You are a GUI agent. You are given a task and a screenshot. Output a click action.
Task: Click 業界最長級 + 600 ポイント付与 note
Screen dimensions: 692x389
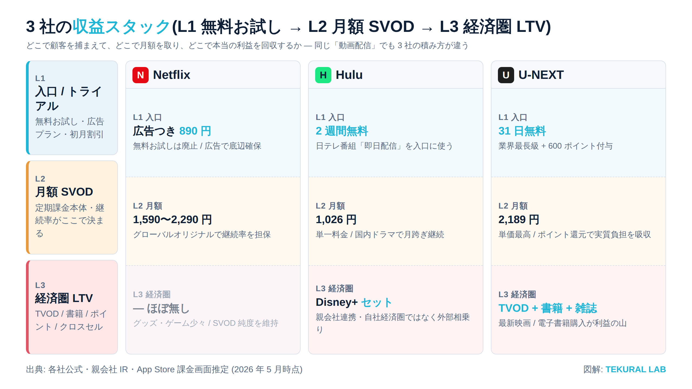[x=555, y=146]
